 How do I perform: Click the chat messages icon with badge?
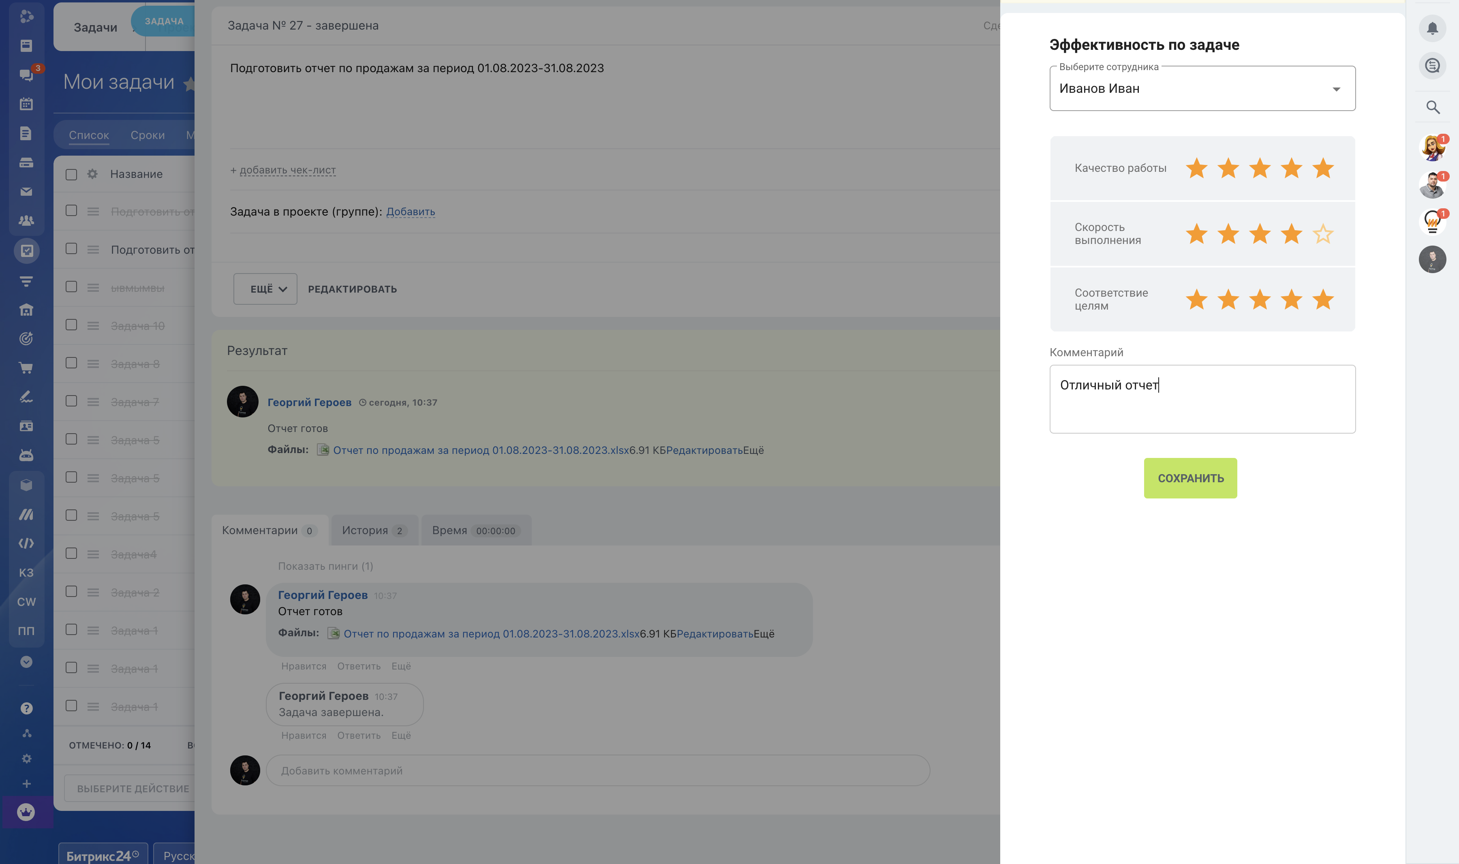(x=26, y=75)
